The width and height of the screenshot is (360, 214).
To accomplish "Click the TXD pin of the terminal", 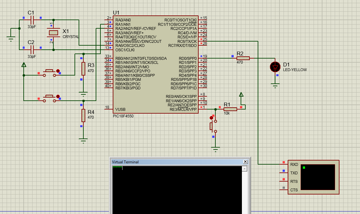I will (x=284, y=173).
